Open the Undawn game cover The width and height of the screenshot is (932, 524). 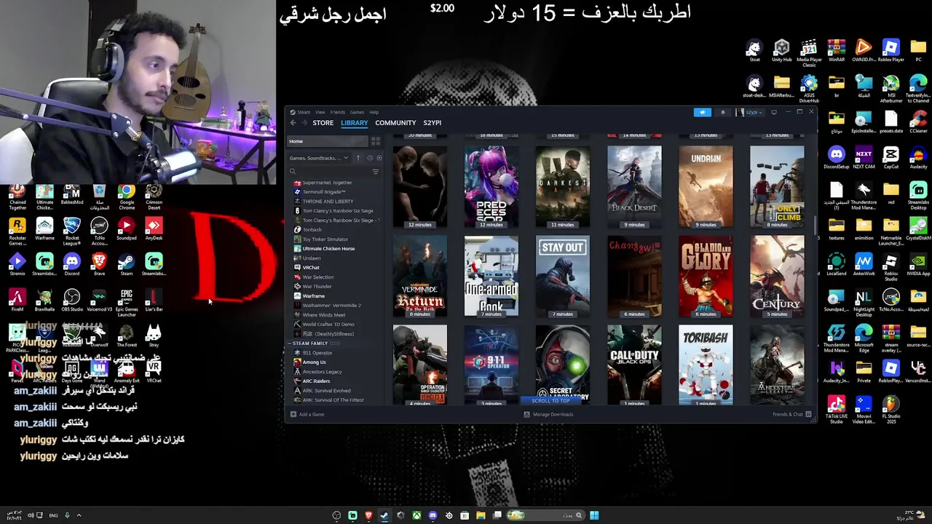(x=706, y=186)
